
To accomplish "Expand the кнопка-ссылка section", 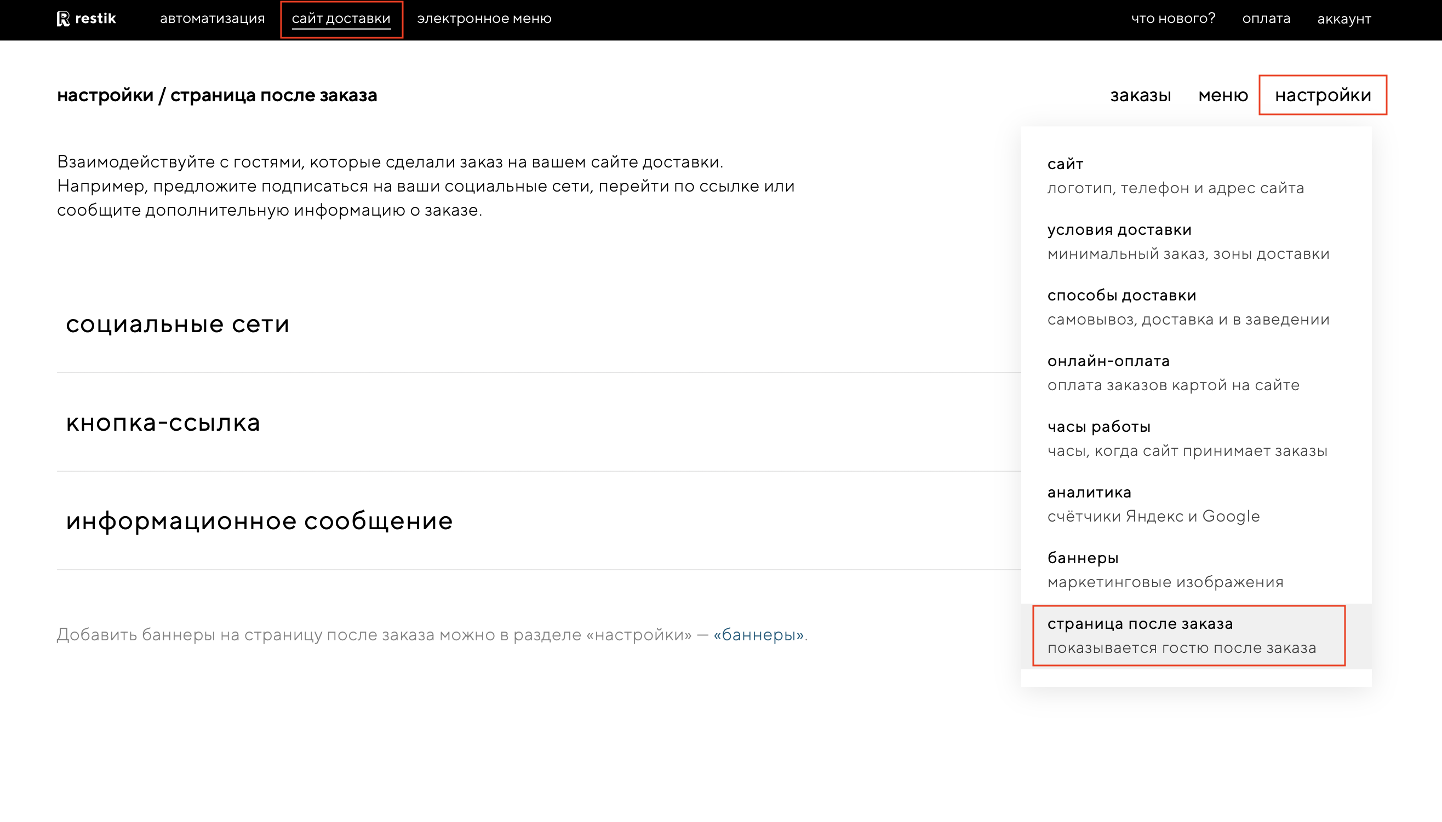I will [x=163, y=422].
